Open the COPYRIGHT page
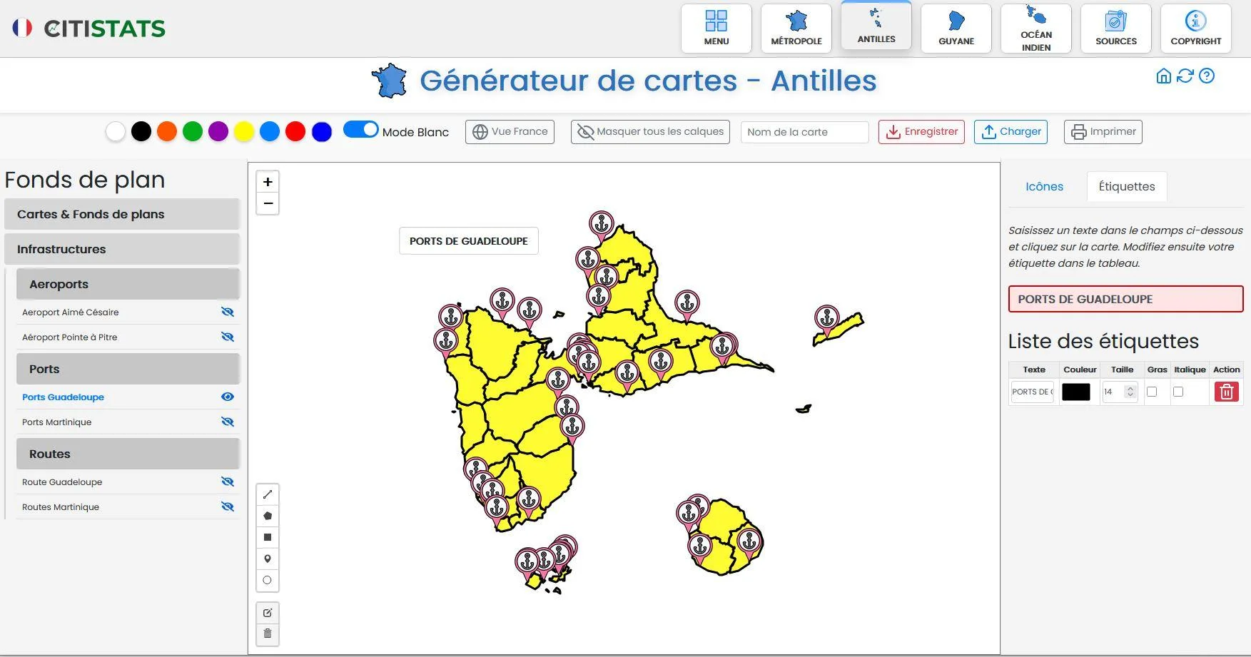Viewport: 1251px width, 657px height. click(1196, 29)
